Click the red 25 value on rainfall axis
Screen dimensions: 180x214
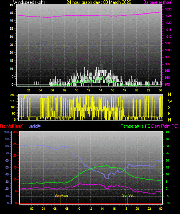(15, 144)
